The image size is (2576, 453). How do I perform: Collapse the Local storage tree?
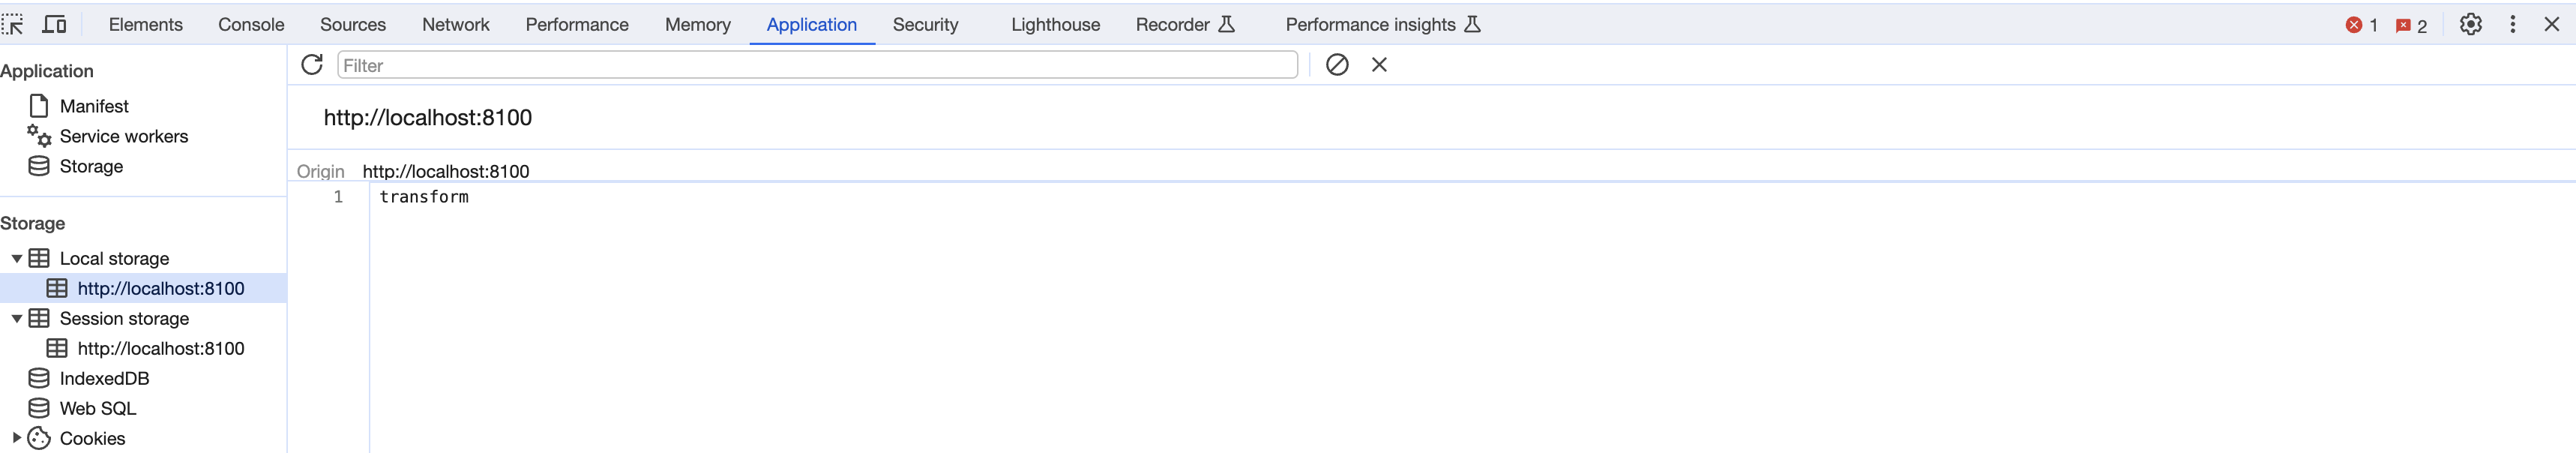pyautogui.click(x=17, y=258)
